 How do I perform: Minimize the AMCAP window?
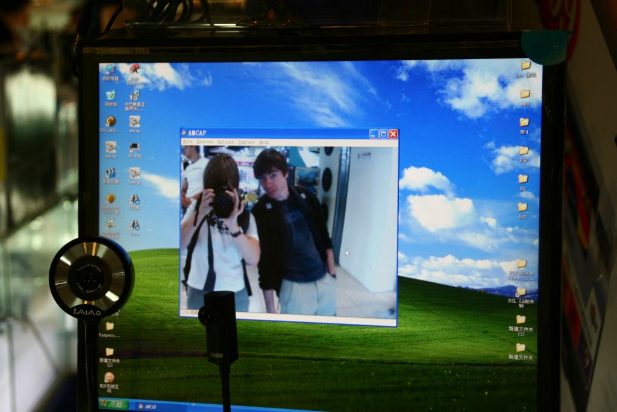pos(374,134)
